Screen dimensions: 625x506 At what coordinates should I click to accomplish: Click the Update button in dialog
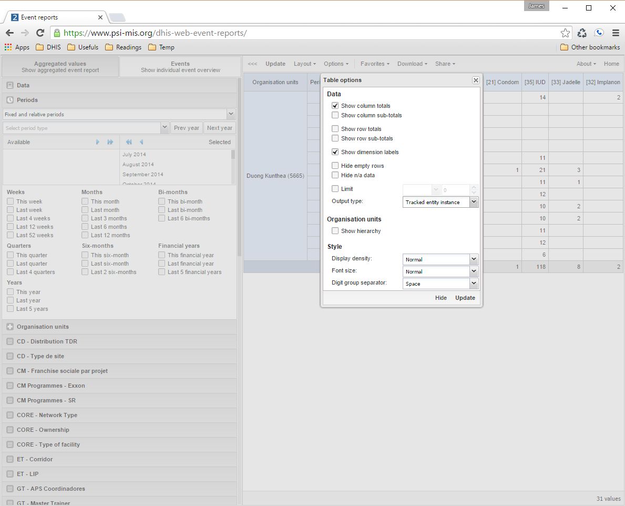pyautogui.click(x=465, y=298)
